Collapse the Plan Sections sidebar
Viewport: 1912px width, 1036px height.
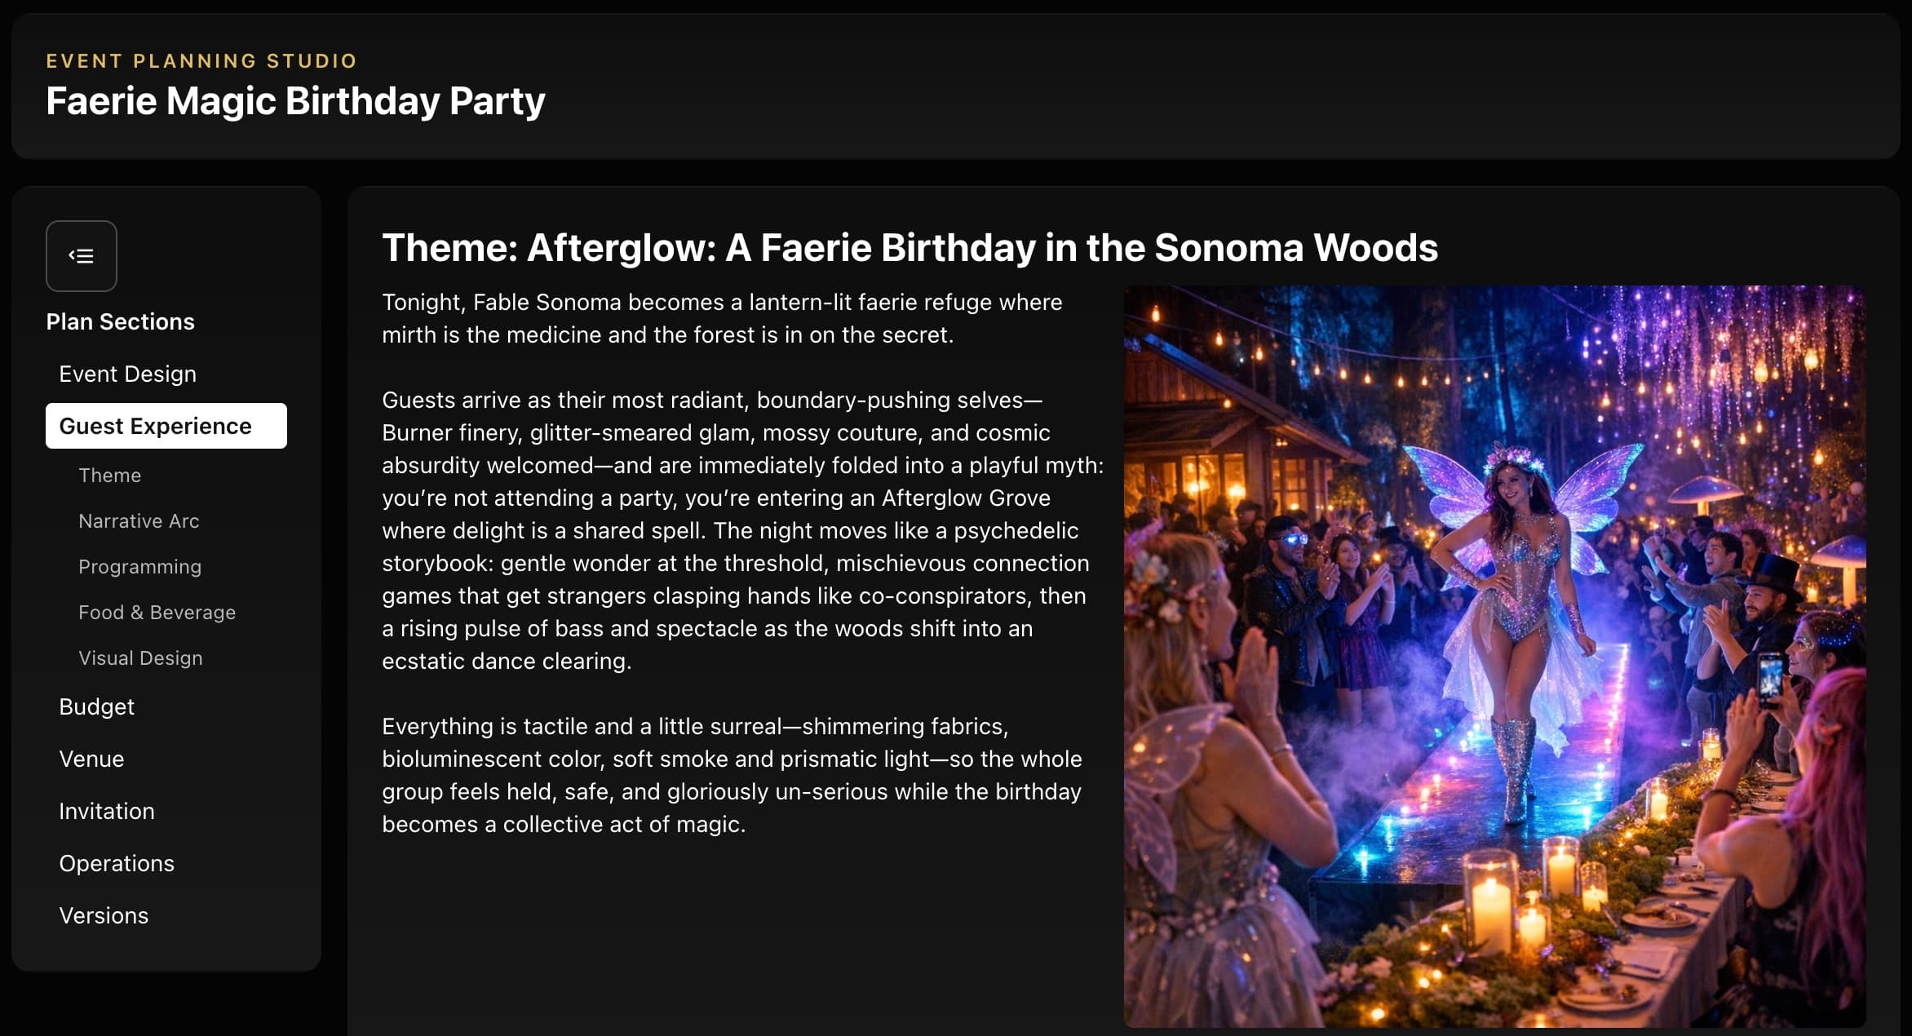point(81,256)
